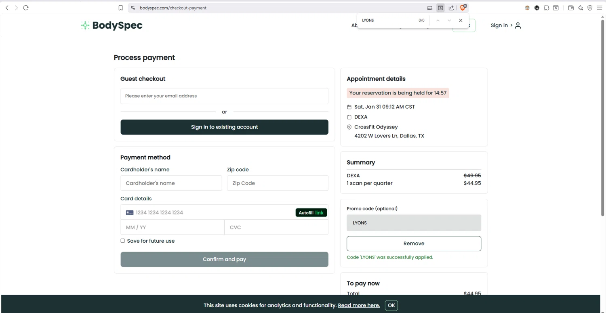Click the Confirm and pay button
The image size is (606, 313).
point(224,259)
